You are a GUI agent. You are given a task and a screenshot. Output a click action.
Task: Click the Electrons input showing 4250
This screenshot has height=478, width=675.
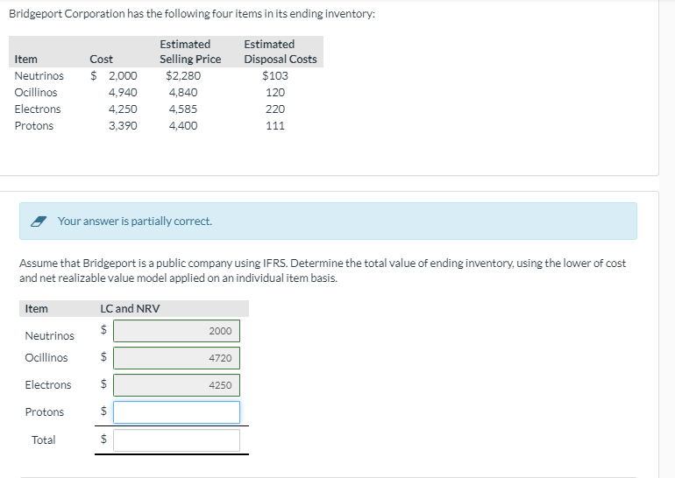tap(176, 385)
